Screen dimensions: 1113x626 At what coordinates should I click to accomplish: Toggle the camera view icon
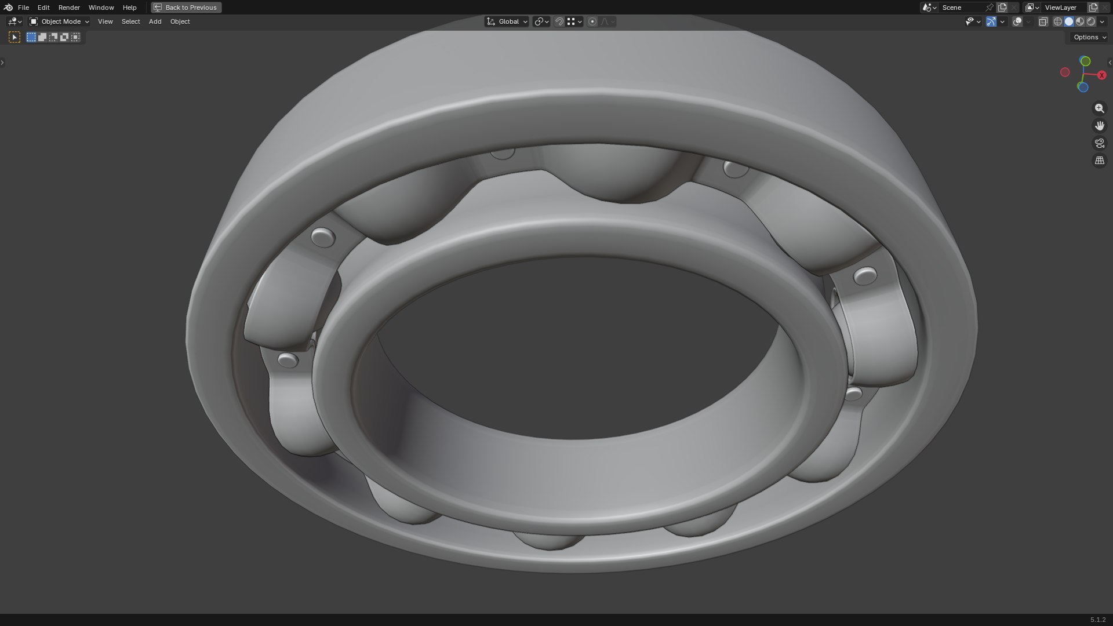[1100, 143]
